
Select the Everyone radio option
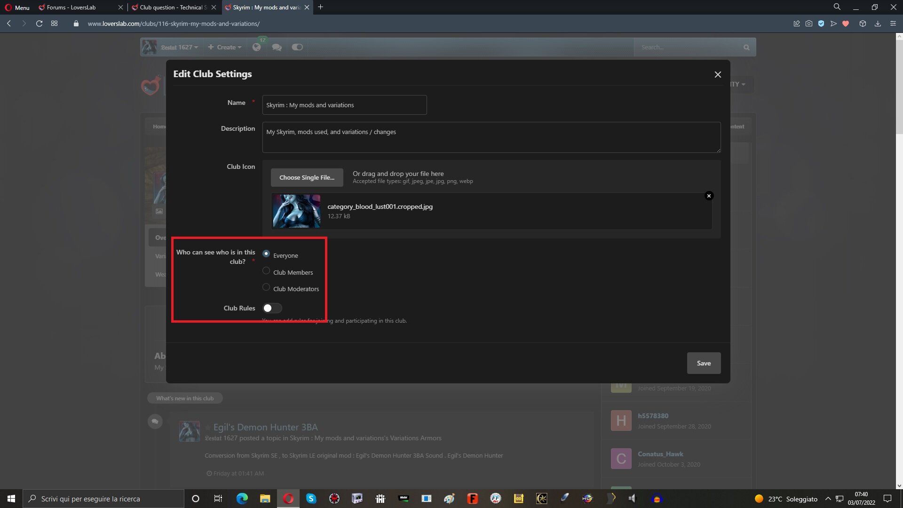[x=266, y=254]
